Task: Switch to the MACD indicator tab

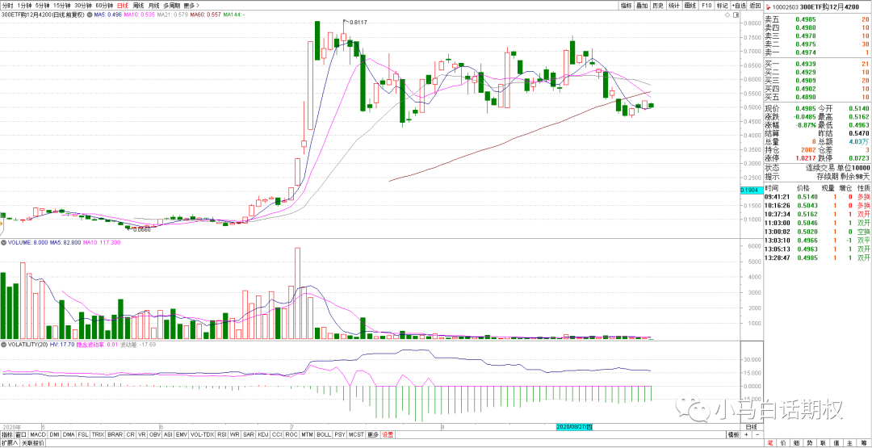Action: (x=38, y=434)
